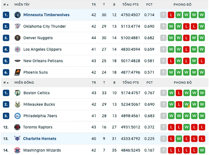Click the Miền Tây PHONG ĐỘ header
209x155 pixels.
pyautogui.click(x=183, y=5)
